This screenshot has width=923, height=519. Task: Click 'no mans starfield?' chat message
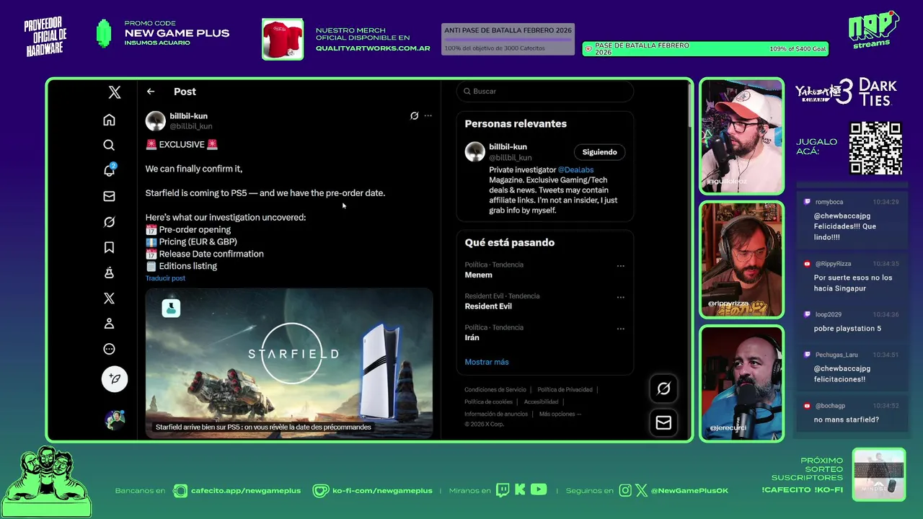852,413
